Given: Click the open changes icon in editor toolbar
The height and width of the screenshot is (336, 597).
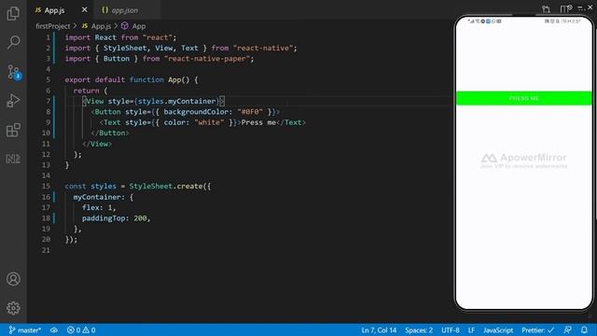Looking at the screenshot, I should tap(546, 8).
